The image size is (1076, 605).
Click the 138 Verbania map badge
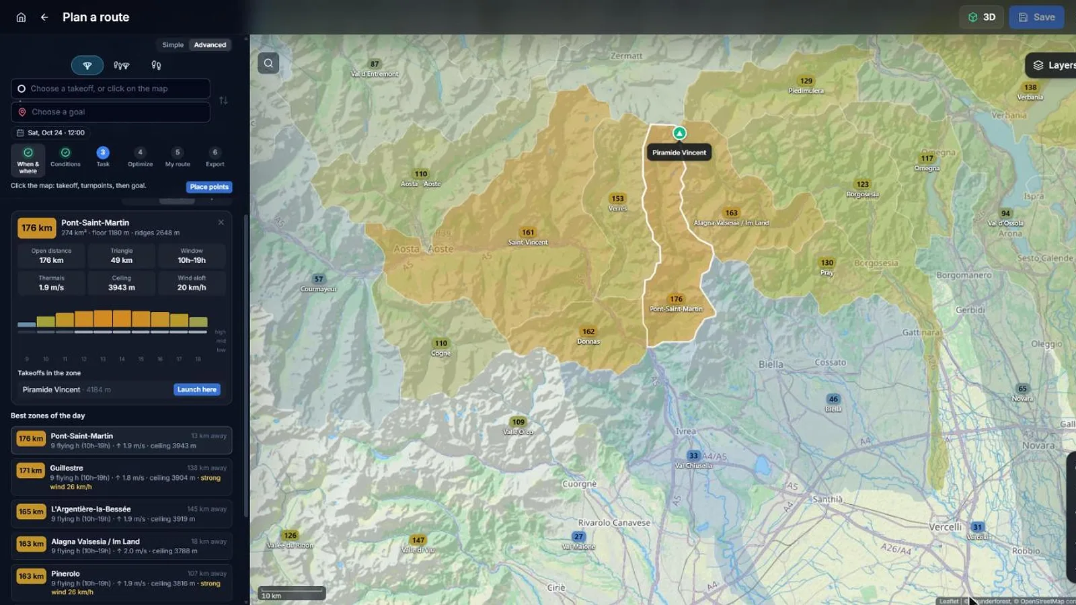click(1030, 87)
